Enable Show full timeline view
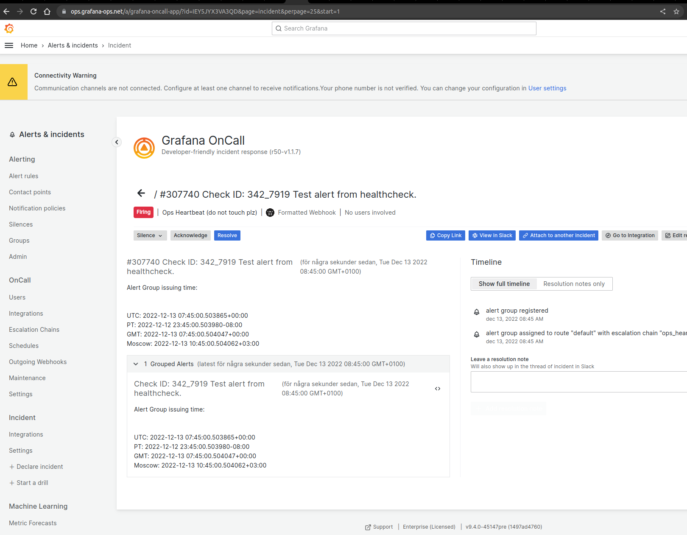 click(x=504, y=283)
